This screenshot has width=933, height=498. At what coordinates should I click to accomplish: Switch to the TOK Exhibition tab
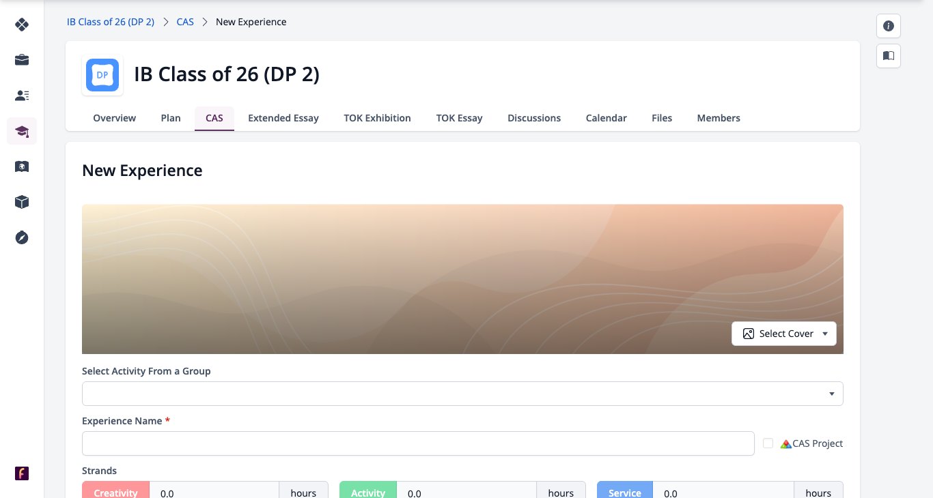[x=377, y=118]
